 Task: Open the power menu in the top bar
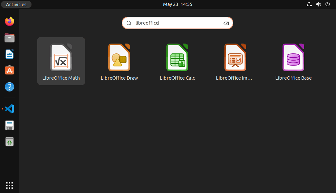click(327, 4)
